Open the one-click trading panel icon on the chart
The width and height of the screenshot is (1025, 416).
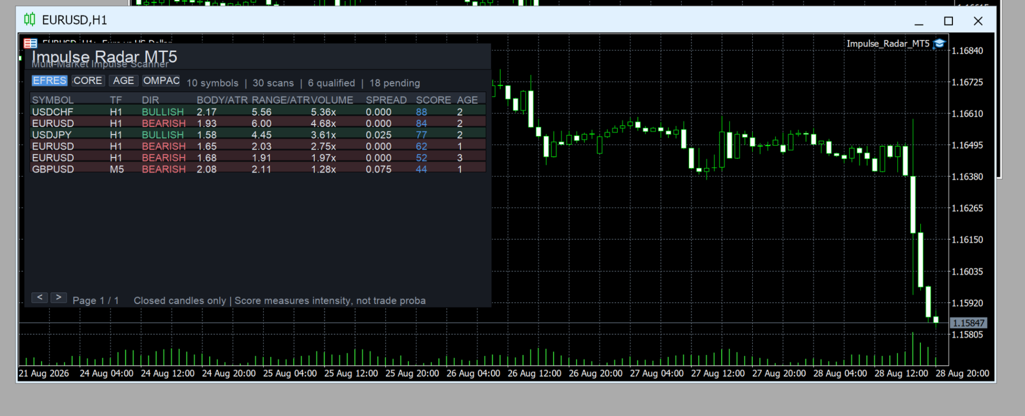(30, 43)
